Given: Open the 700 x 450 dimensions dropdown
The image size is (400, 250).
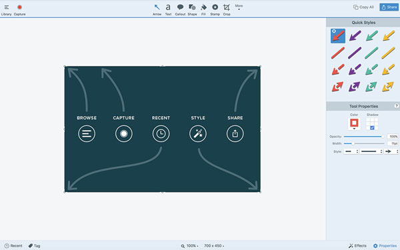Looking at the screenshot, I should pyautogui.click(x=214, y=246).
